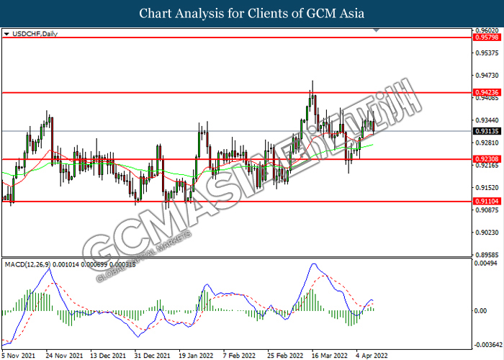The image size is (504, 360).
Task: Click the 24 Nov 2021 date label
Action: 63,355
